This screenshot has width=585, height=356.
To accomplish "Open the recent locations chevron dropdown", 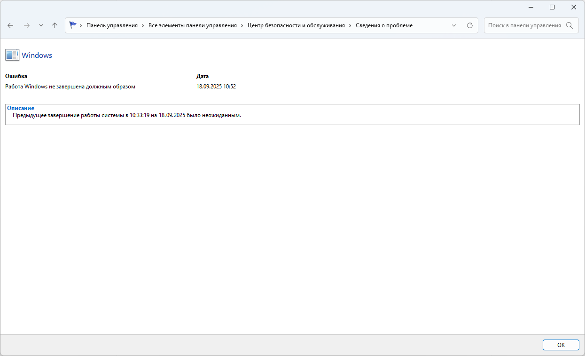I will click(x=41, y=25).
